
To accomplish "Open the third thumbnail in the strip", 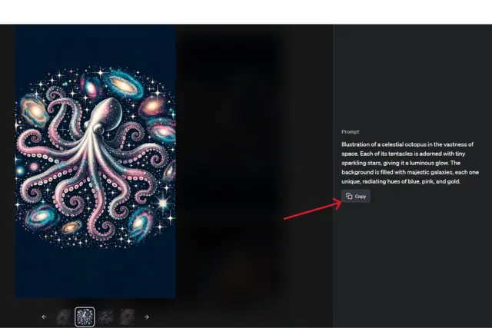I will click(x=106, y=316).
